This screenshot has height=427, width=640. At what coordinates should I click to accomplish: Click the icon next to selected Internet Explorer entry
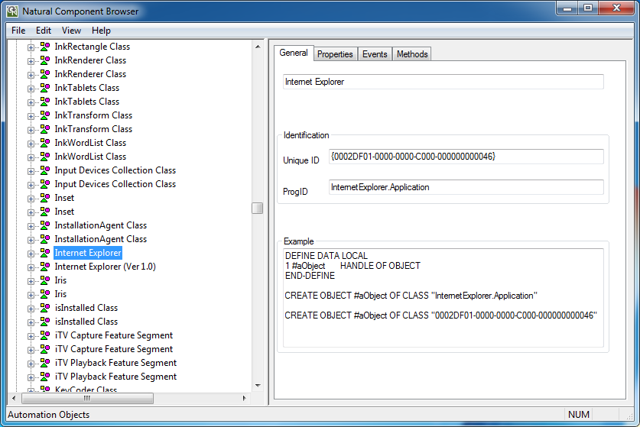click(45, 253)
